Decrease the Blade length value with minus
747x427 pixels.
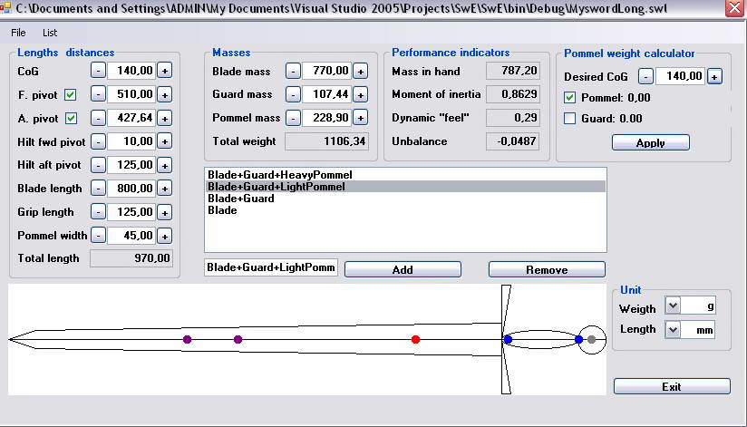tap(98, 189)
